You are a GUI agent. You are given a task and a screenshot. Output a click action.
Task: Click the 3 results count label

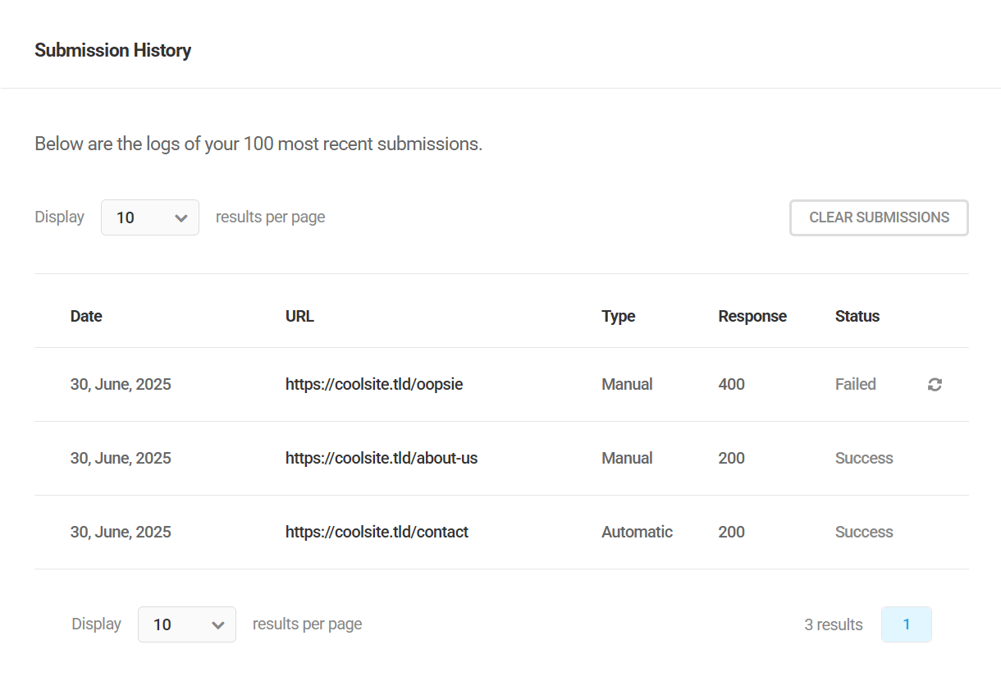[x=833, y=624]
